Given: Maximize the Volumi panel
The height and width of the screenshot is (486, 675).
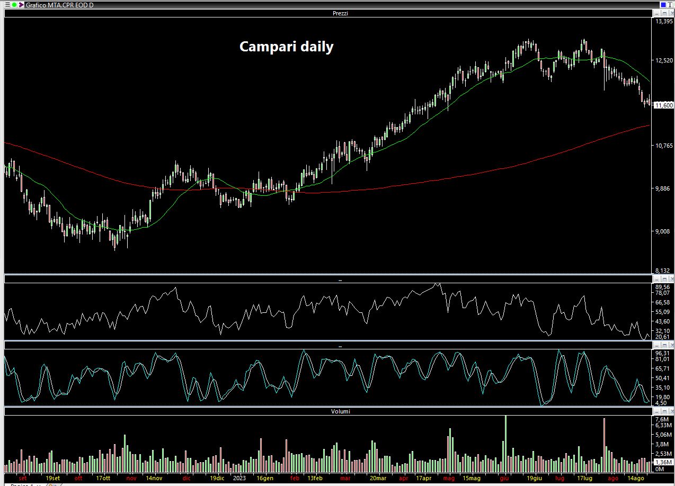Looking at the screenshot, I should pos(663,411).
